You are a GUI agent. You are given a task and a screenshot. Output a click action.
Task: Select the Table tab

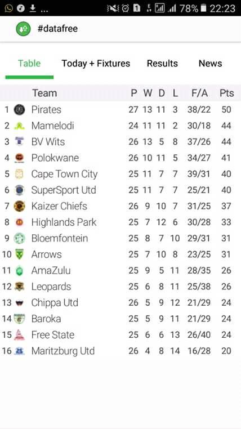29,64
